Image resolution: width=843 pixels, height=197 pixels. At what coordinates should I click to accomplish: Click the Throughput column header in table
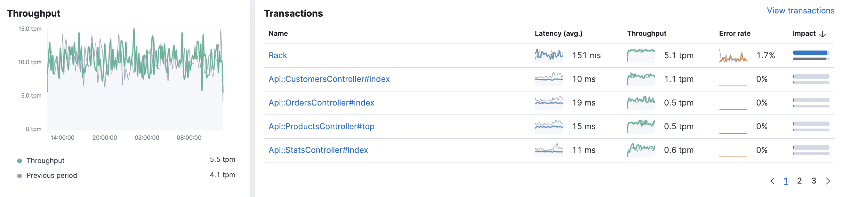(x=646, y=33)
